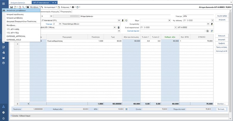Click the magnifier search icon in toolbar
The width and height of the screenshot is (233, 121).
click(x=23, y=7)
